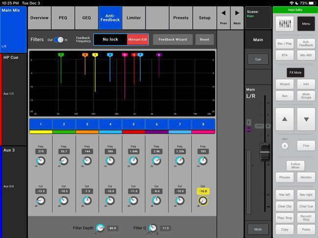318x238 pixels.
Task: Select the Aux 3 channel strip
Action: (x=13, y=192)
